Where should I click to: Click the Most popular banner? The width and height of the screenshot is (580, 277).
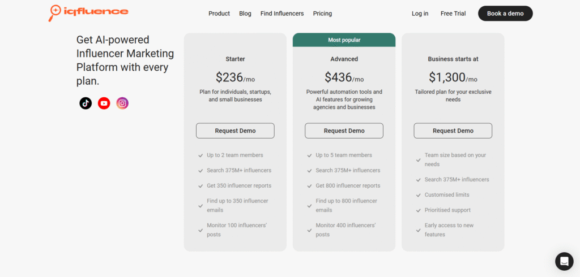(x=344, y=40)
